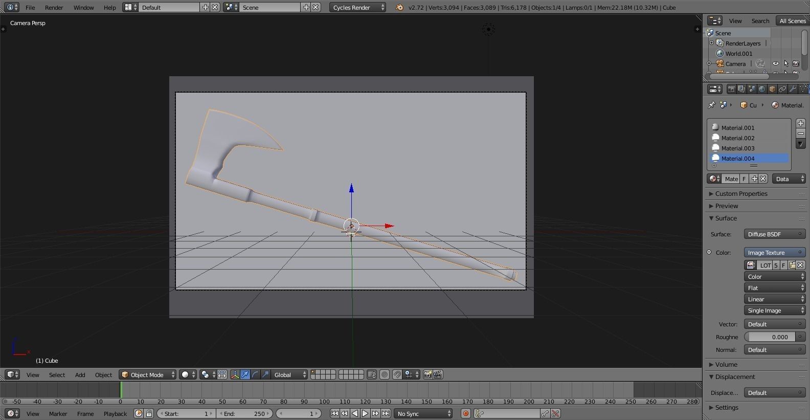Screen dimensions: 810x420
Task: Open the 3D View editor type selector
Action: [12, 374]
